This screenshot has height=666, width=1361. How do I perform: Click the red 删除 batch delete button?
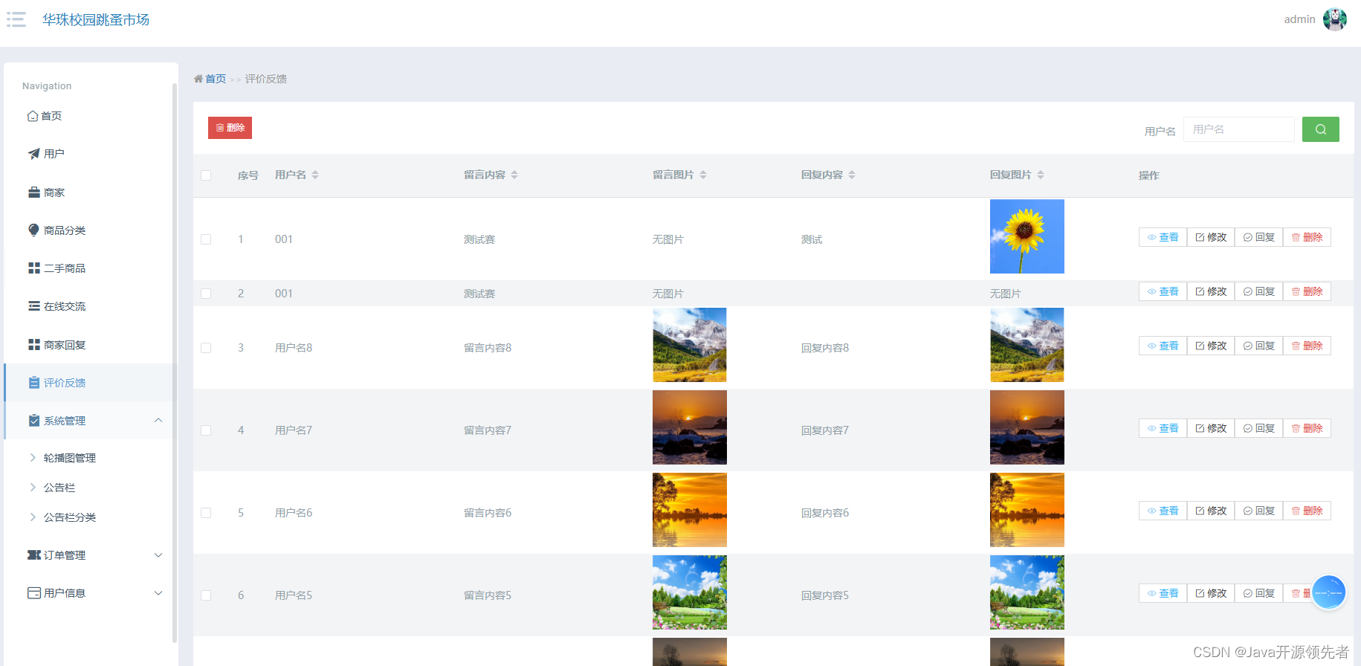point(230,128)
